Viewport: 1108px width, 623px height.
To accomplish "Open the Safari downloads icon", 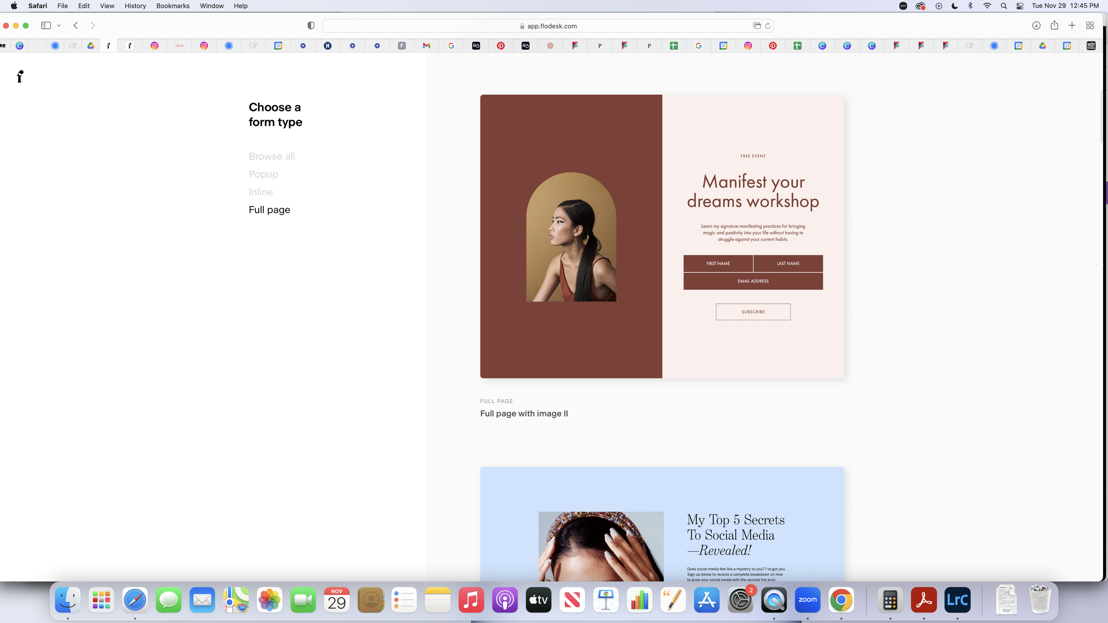I will coord(1036,26).
